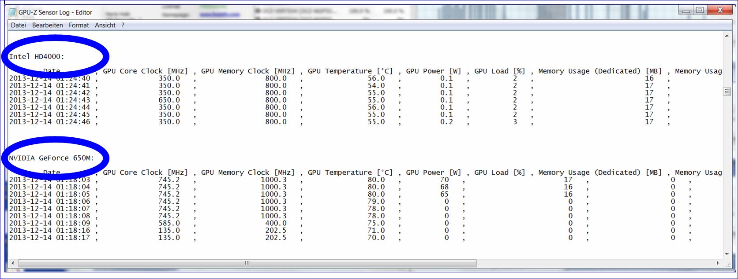Click the 75.0 temperature value
This screenshot has width=738, height=279.
376,223
